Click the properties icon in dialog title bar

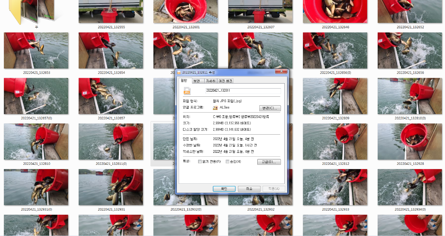click(179, 72)
